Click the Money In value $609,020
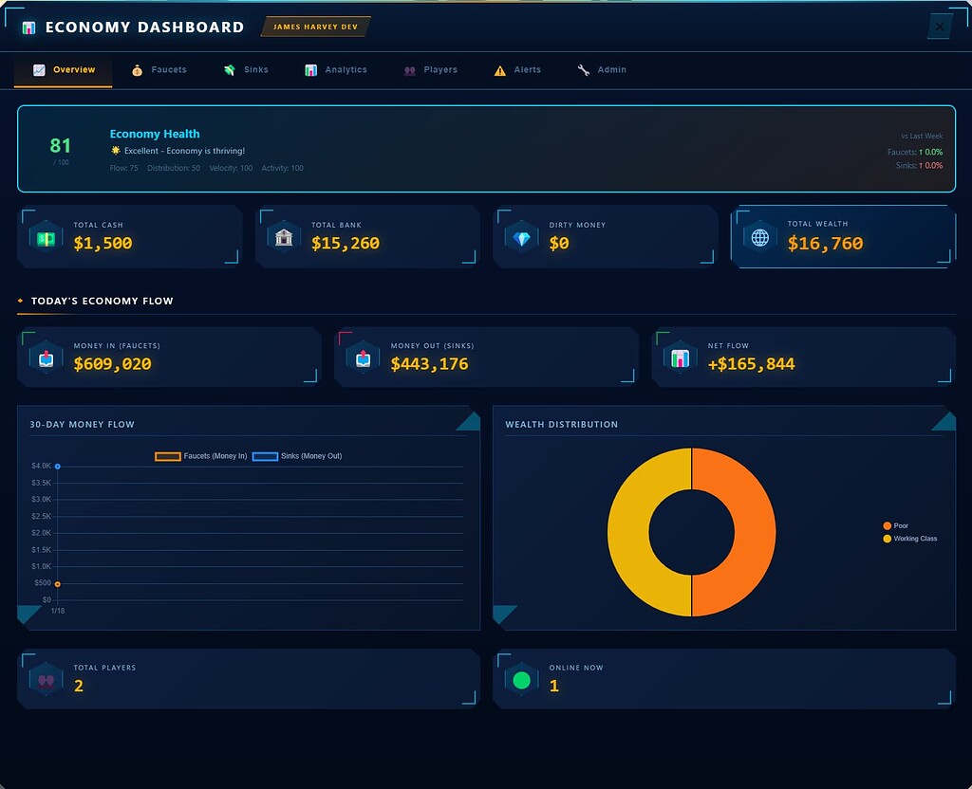 (112, 364)
